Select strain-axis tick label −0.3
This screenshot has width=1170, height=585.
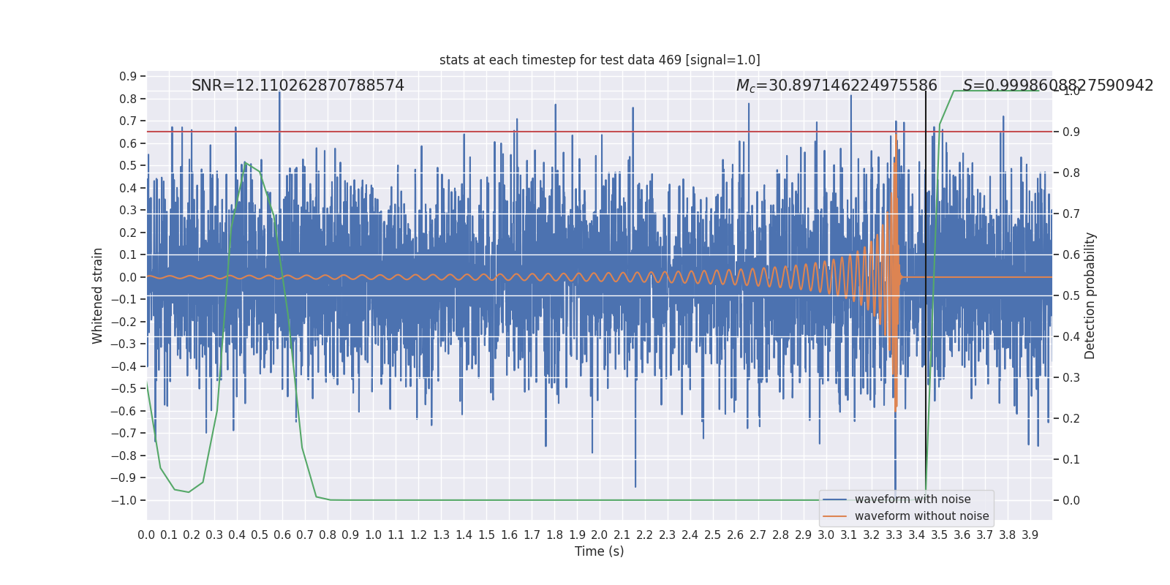tap(124, 344)
